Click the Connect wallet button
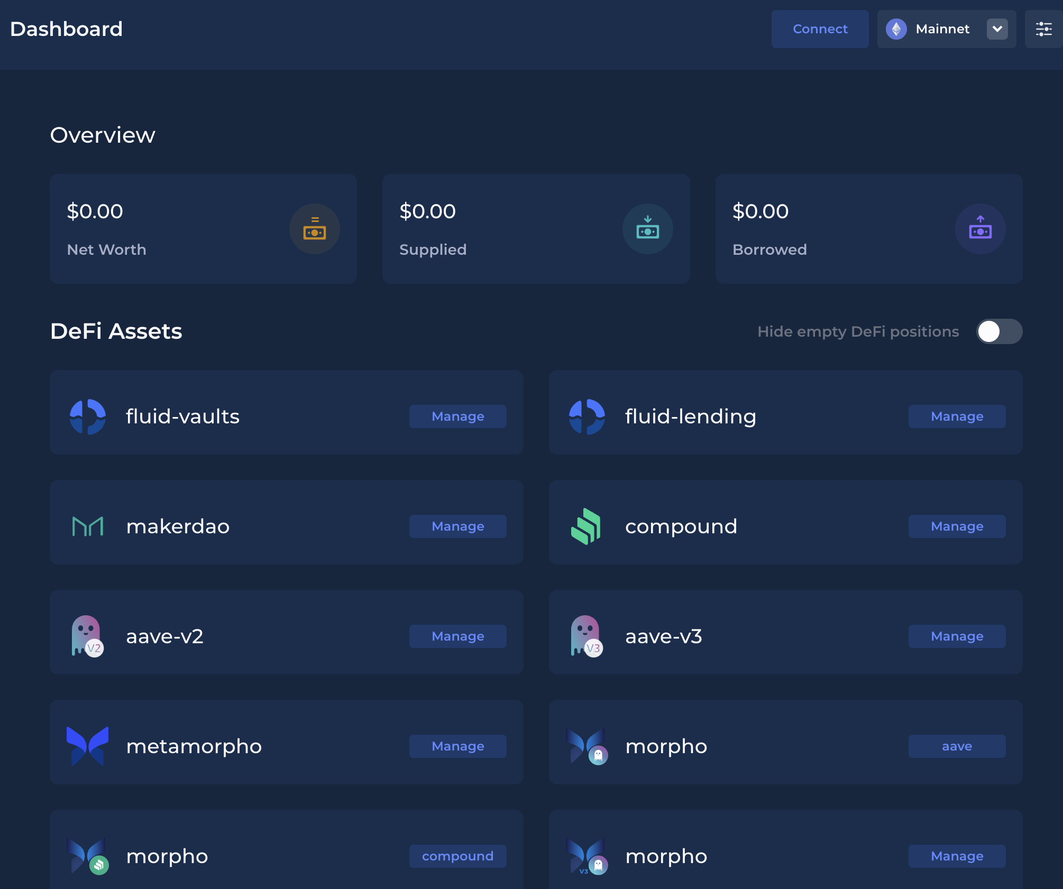Viewport: 1063px width, 889px height. click(820, 29)
